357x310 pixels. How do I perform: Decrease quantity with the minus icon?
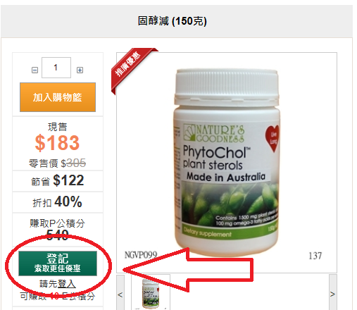coord(35,70)
